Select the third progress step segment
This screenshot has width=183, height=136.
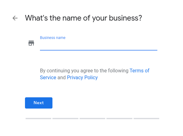point(92,119)
